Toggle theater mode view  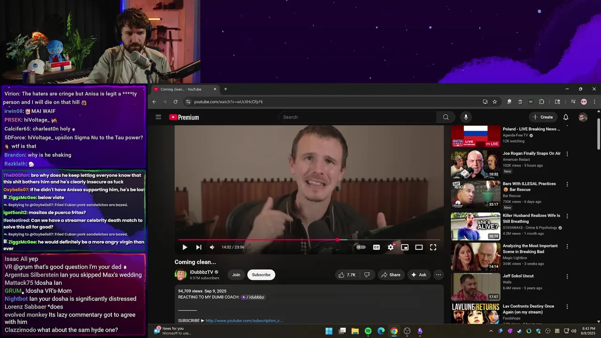coord(419,247)
